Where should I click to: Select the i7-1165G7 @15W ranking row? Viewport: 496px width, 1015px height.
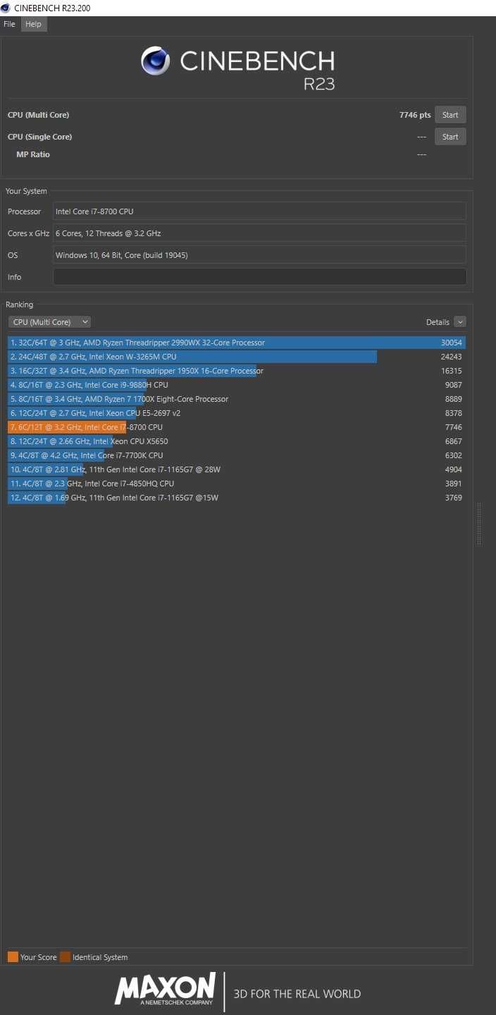(237, 498)
